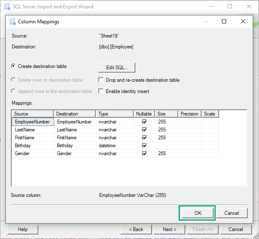Open destination dropdown for EmployeeNumber
Viewport: 259px width, 239px height.
tap(75, 122)
